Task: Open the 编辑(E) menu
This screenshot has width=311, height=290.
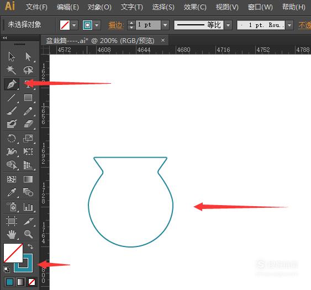Action: 68,7
